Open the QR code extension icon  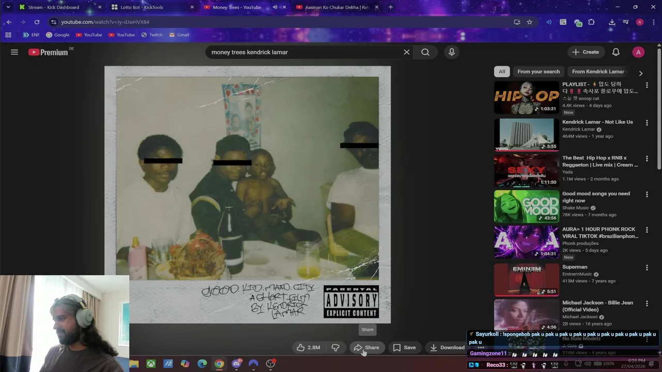563,22
